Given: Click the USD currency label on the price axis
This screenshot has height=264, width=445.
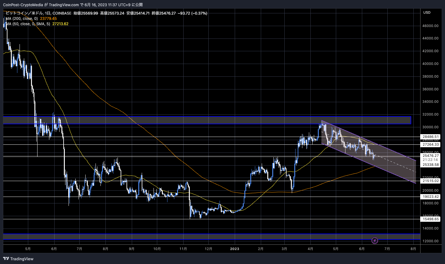Looking at the screenshot, I should tap(427, 12).
